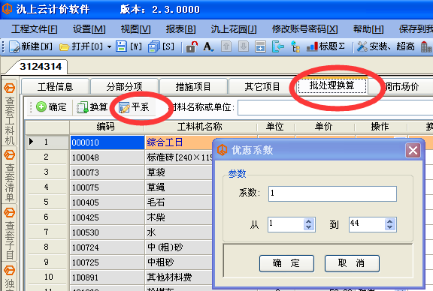The height and width of the screenshot is (291, 433).
Task: Click the 系数 input field in dialog
Action: coord(332,193)
